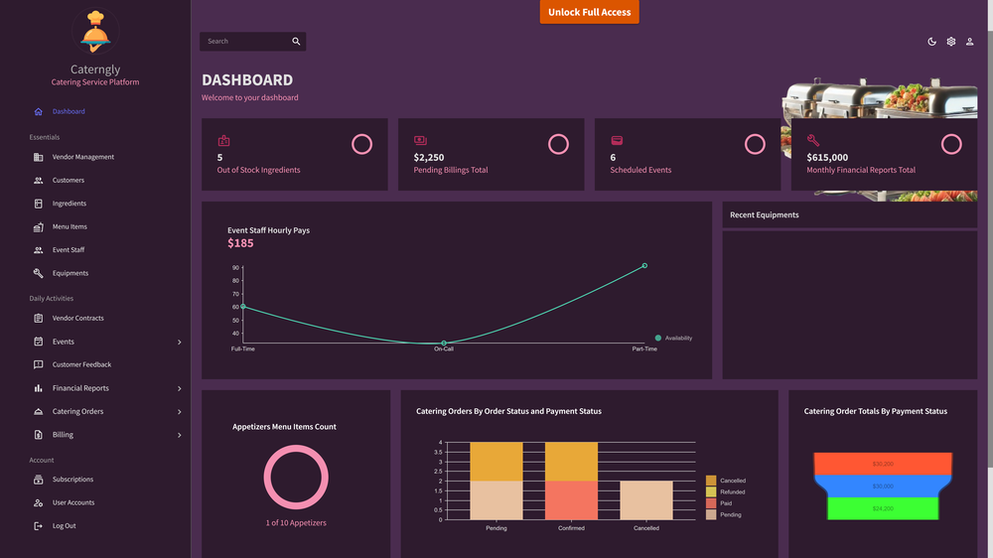993x558 pixels.
Task: Open the Customer Feedback icon in sidebar
Action: [38, 364]
